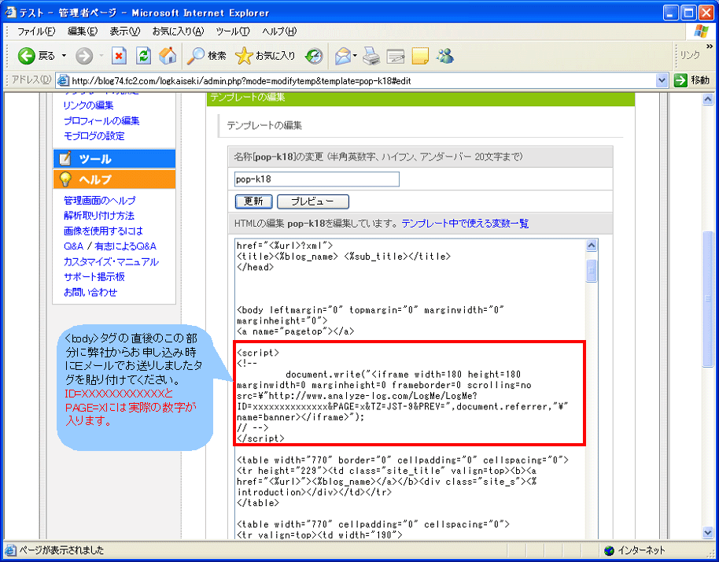Click the Forward arrow icon
Screen dimensions: 719x562
coord(84,56)
